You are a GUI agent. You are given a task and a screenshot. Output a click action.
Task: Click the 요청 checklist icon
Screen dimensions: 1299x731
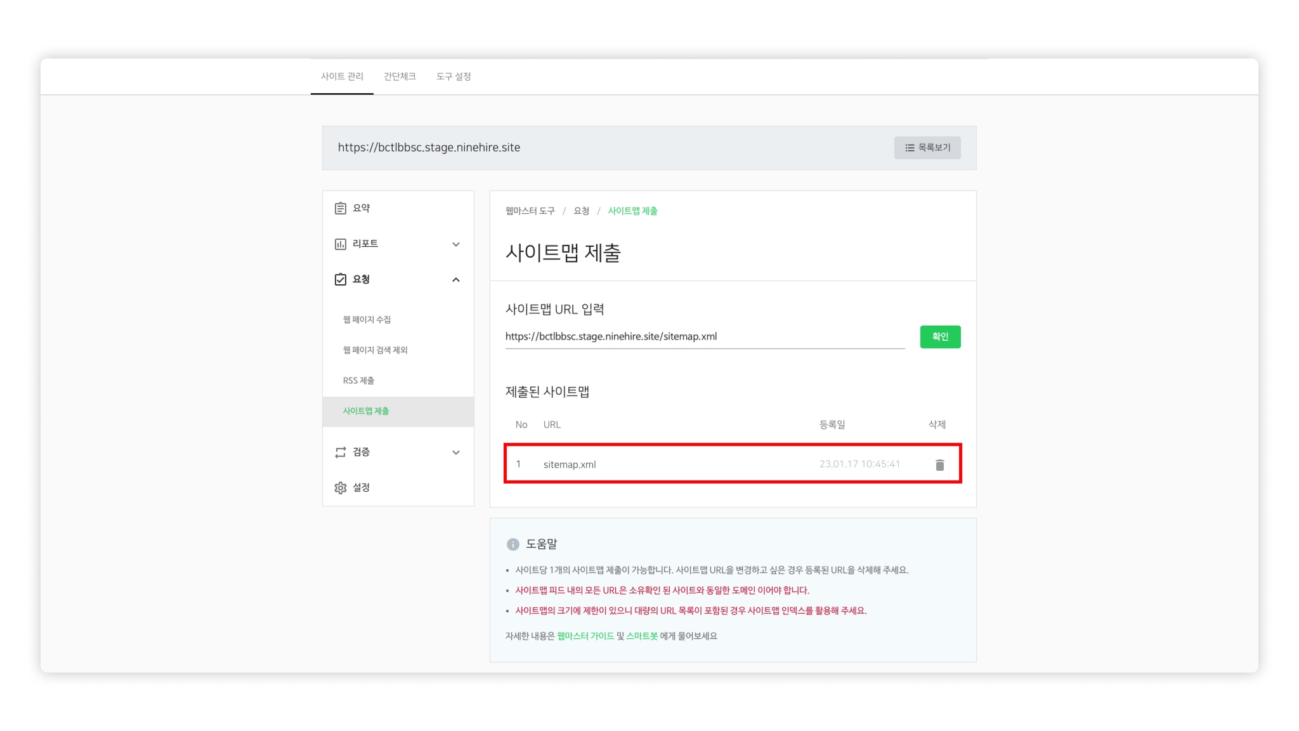click(341, 279)
